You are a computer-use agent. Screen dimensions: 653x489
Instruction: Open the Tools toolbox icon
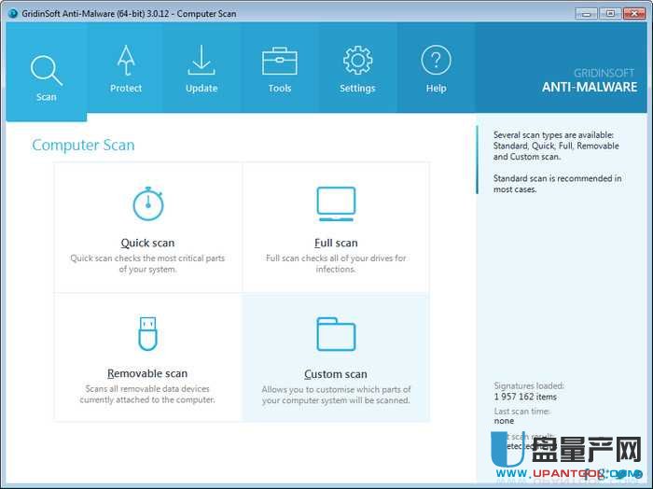279,62
